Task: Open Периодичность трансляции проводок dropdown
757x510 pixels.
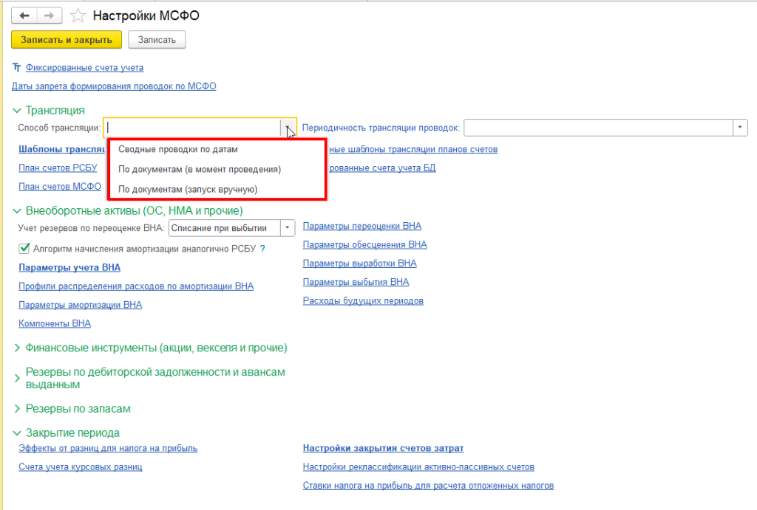Action: click(741, 128)
